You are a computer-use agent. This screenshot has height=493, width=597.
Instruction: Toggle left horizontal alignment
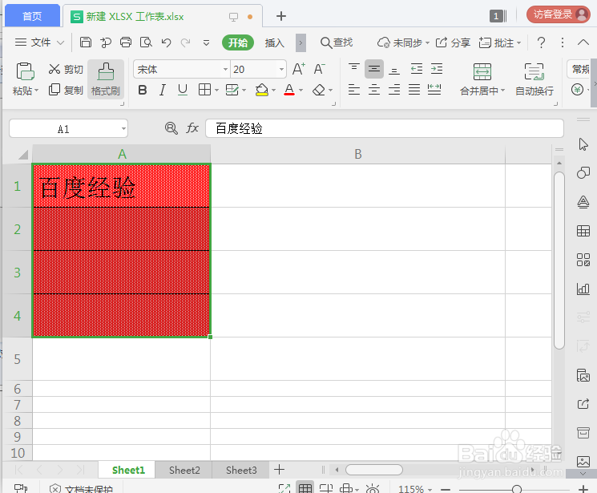point(354,90)
